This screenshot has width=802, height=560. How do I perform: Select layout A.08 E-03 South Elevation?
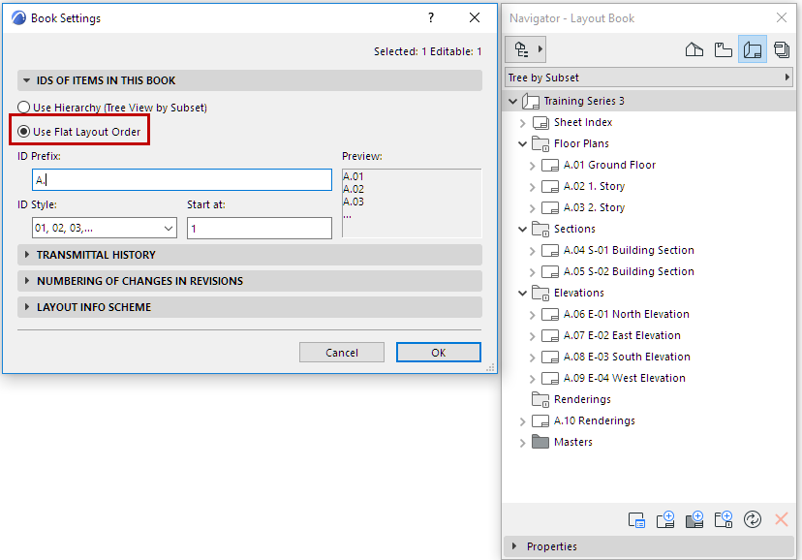(616, 357)
